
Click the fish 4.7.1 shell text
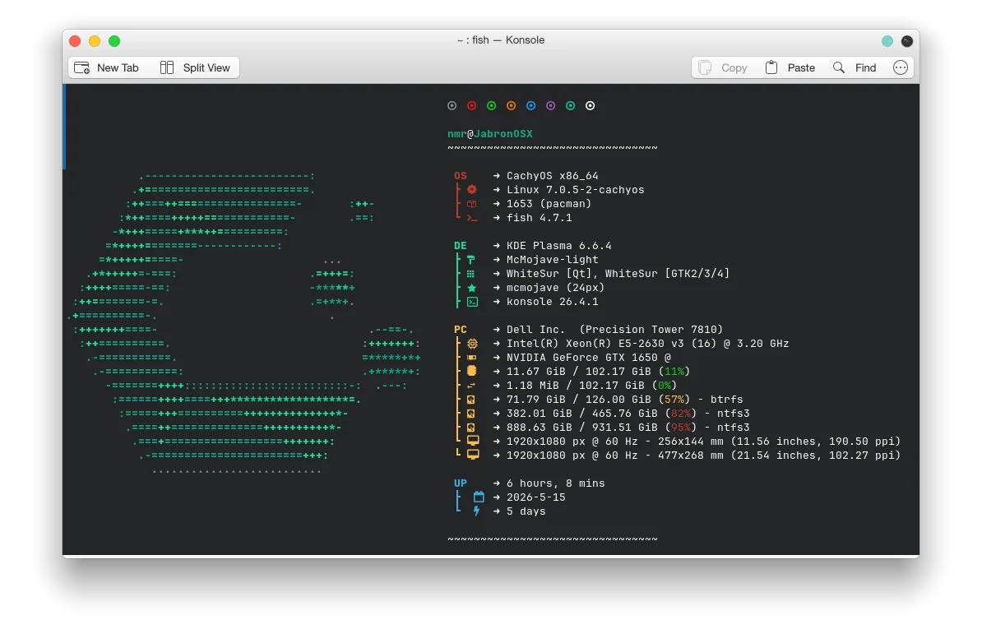(540, 218)
